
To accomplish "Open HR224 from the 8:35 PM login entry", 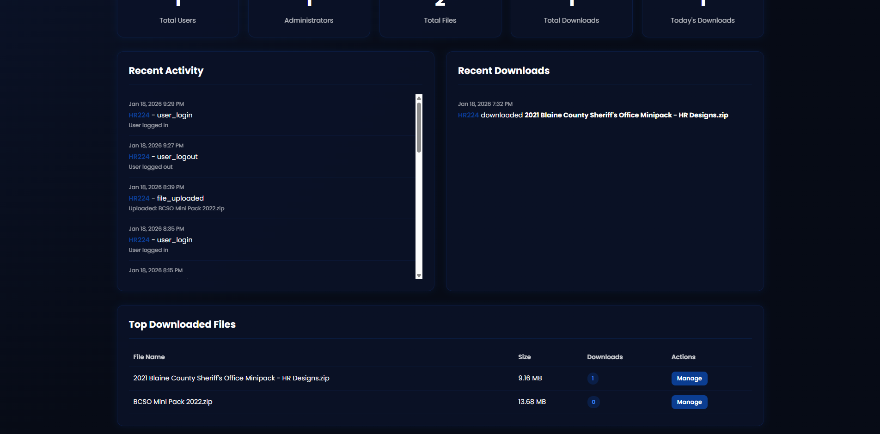I will pos(139,240).
